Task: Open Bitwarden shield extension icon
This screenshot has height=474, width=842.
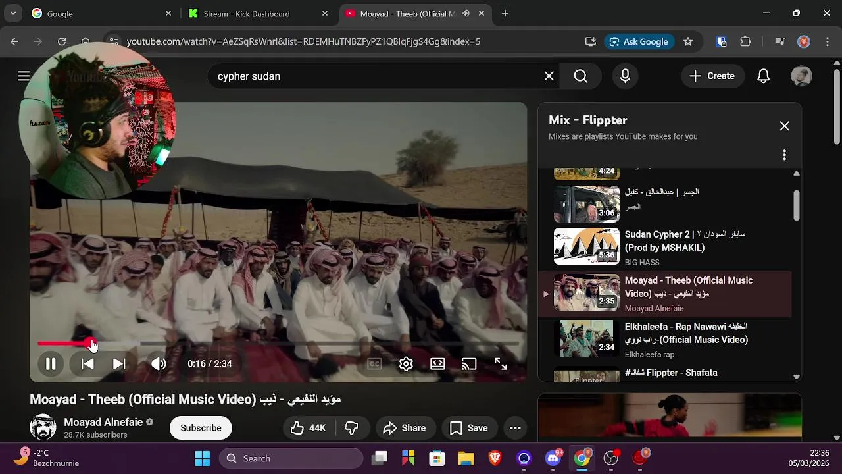Action: coord(722,41)
